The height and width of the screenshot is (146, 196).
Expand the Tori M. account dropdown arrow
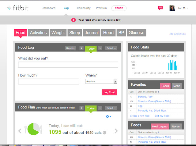[x=187, y=8]
